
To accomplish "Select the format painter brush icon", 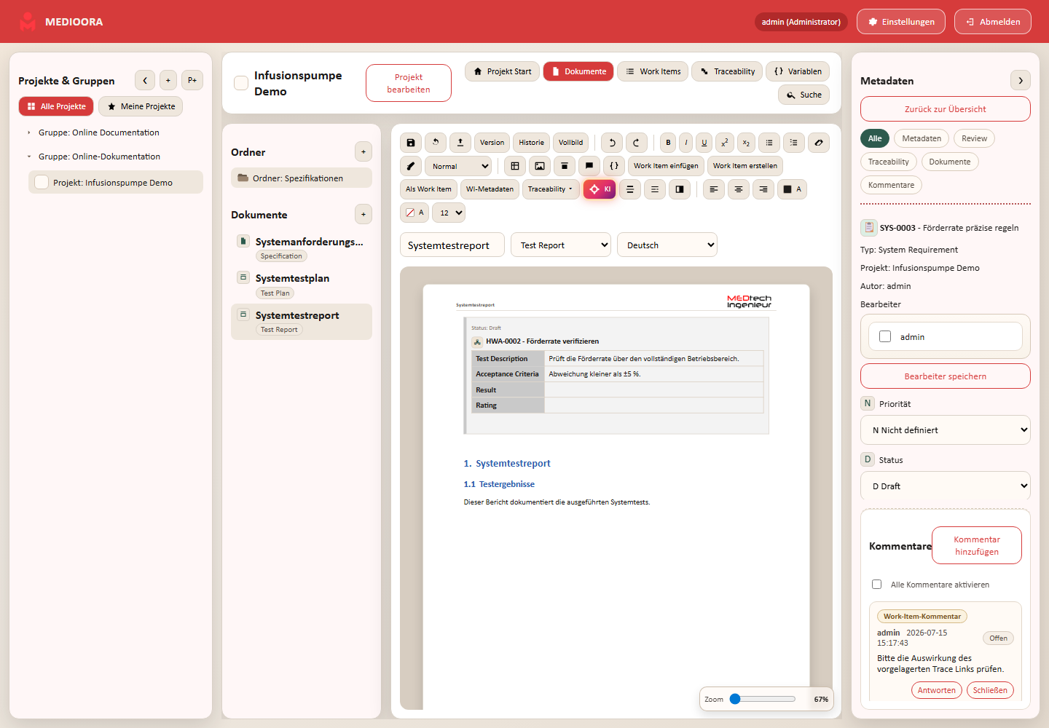I will click(x=411, y=166).
